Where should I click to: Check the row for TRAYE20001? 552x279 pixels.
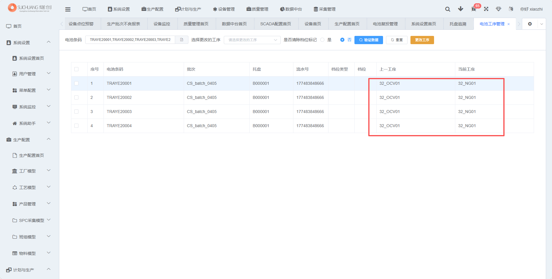(76, 83)
